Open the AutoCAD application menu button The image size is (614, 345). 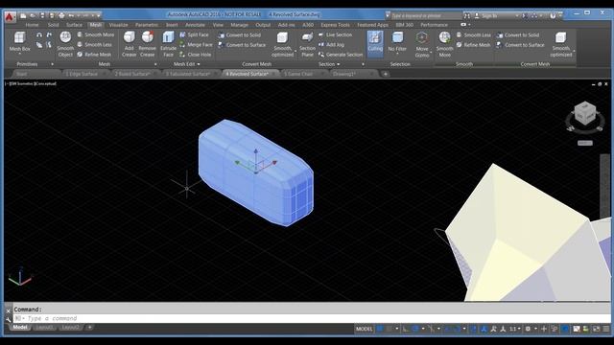tap(10, 17)
